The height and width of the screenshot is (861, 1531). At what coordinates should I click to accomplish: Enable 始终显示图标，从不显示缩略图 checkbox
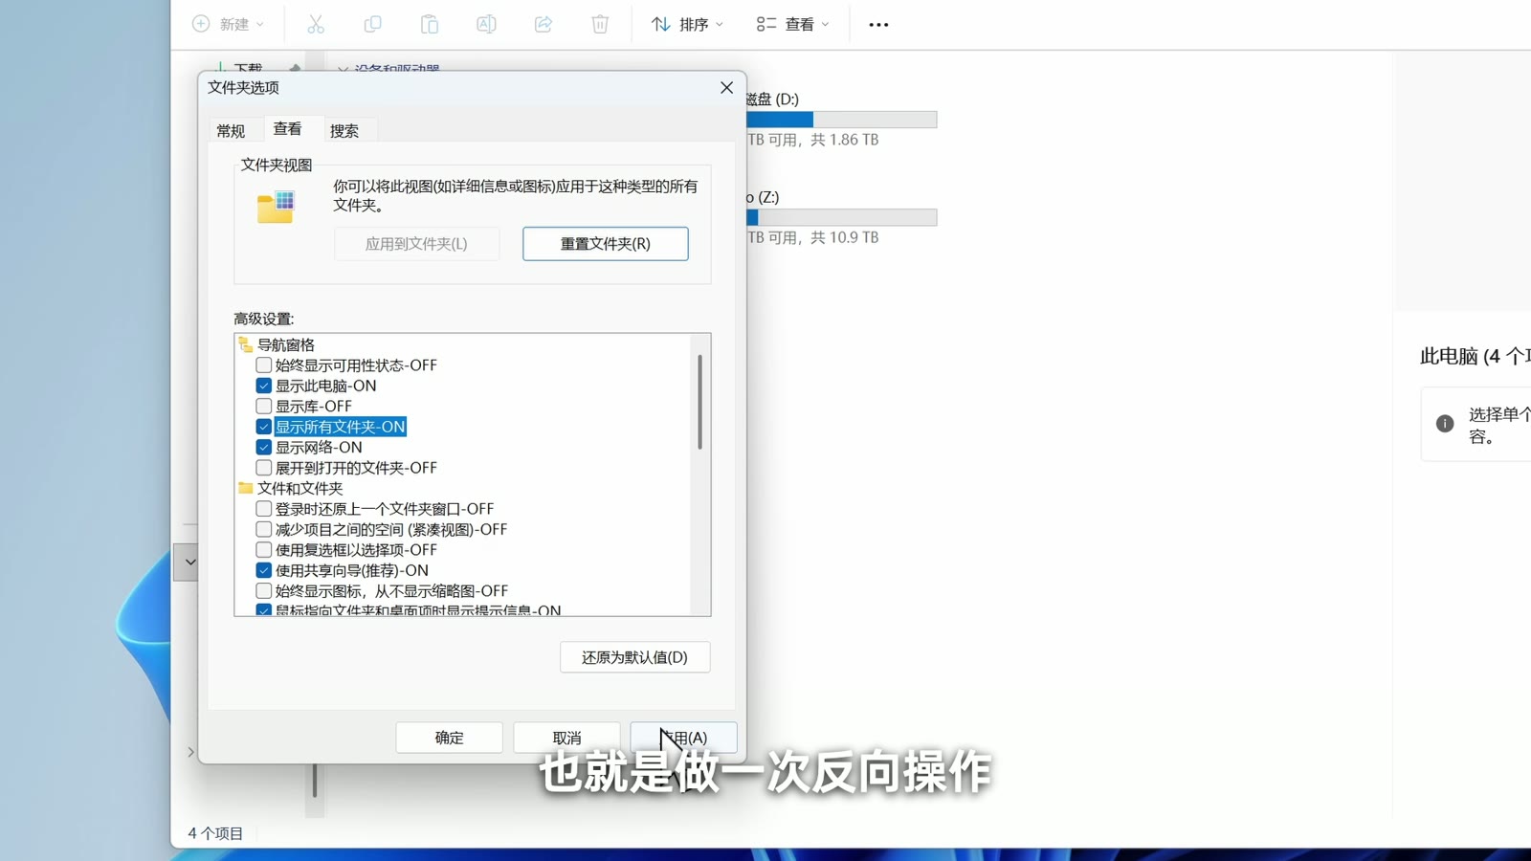tap(264, 591)
